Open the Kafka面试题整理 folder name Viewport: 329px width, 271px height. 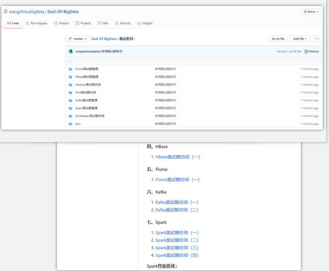[86, 100]
